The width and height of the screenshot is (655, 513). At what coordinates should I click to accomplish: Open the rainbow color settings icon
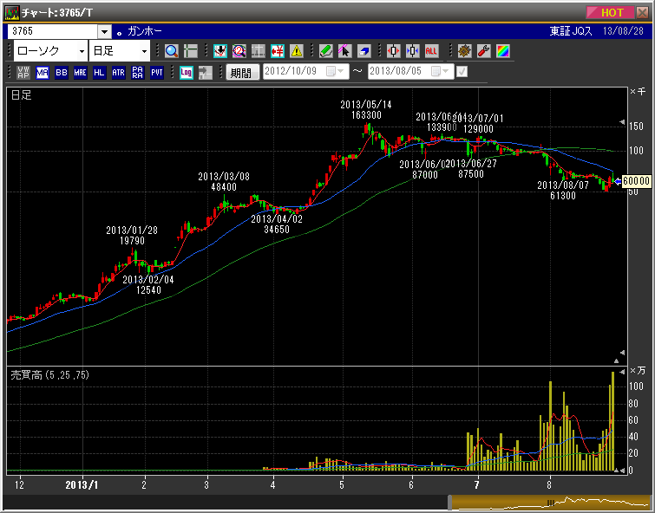point(503,51)
